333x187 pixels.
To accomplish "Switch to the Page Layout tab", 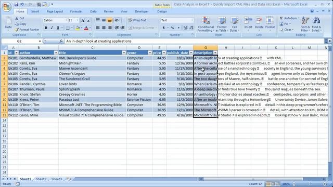I will tap(55, 11).
